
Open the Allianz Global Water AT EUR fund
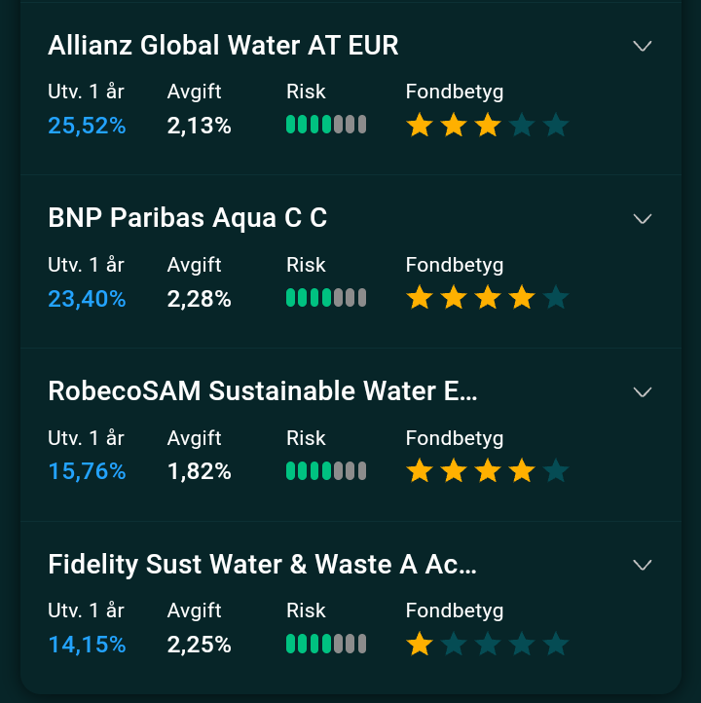223,46
